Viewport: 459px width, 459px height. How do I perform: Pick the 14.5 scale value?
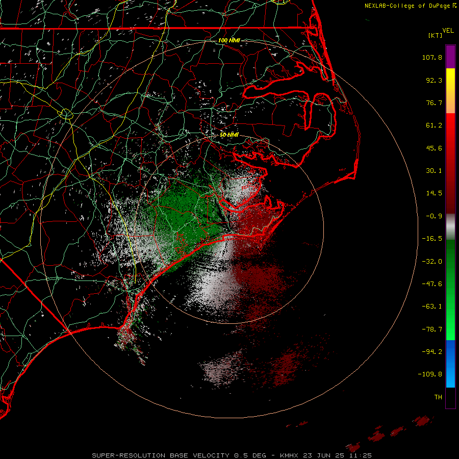pyautogui.click(x=434, y=193)
